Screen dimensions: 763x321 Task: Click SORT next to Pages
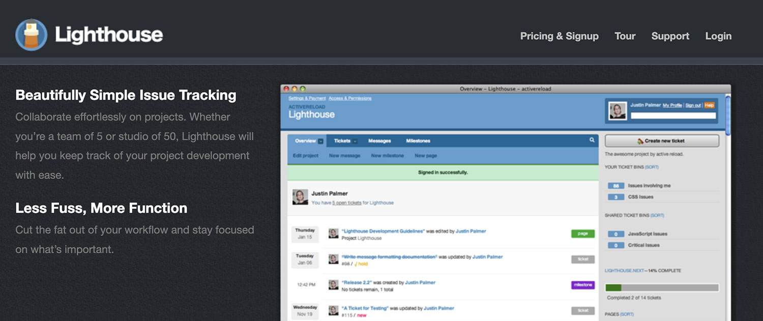tap(627, 314)
